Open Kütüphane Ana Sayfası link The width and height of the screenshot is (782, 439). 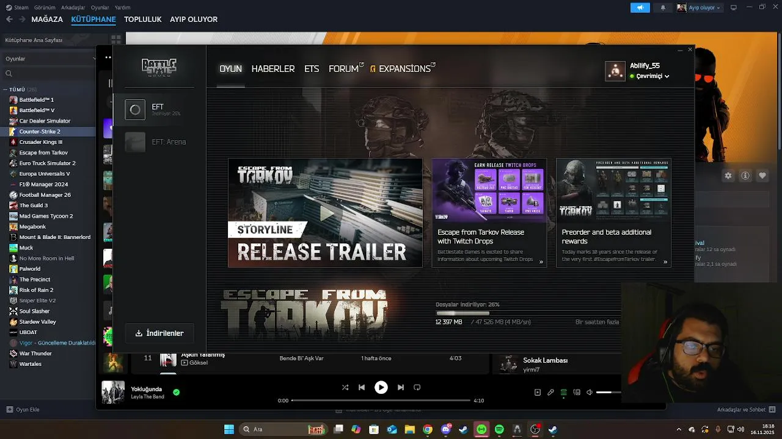pos(34,40)
